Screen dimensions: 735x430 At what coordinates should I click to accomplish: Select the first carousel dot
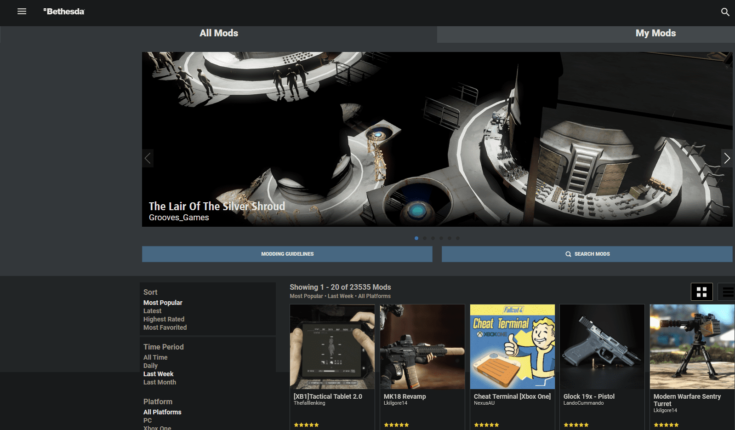416,238
